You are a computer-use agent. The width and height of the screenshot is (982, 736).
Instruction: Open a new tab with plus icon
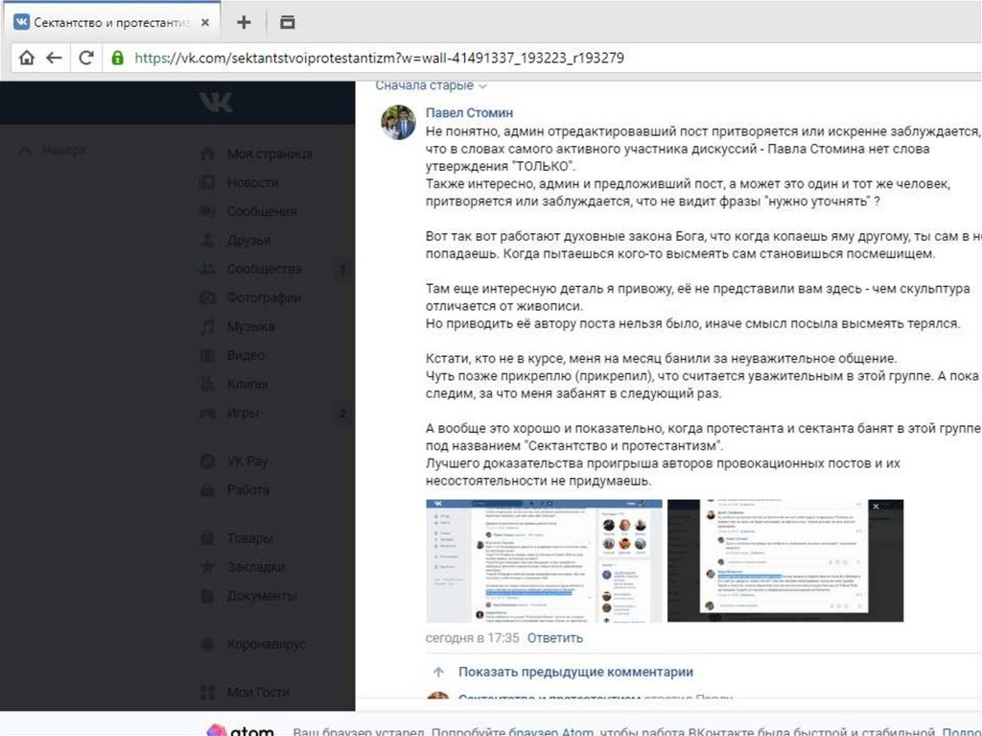pyautogui.click(x=244, y=23)
